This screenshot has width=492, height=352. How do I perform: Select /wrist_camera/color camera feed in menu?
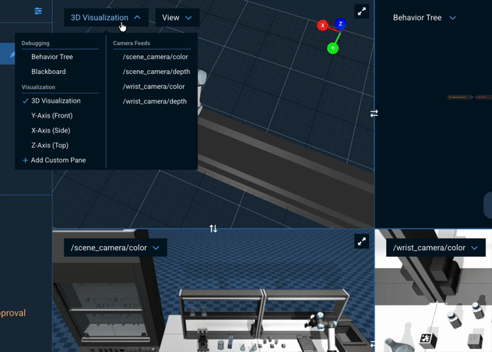coord(153,86)
